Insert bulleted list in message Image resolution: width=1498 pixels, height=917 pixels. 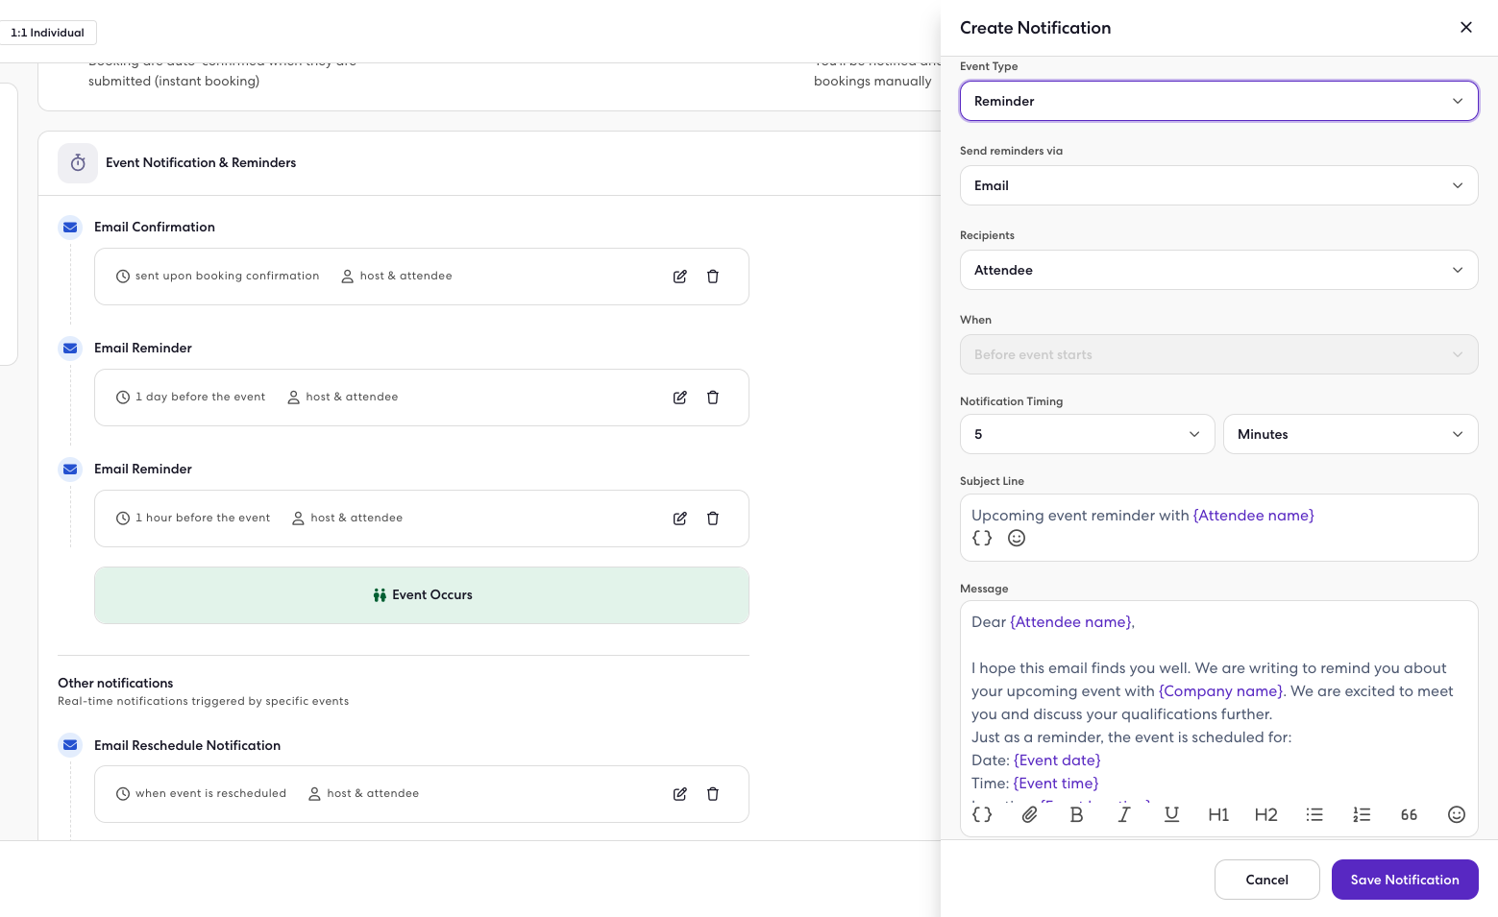[1314, 814]
